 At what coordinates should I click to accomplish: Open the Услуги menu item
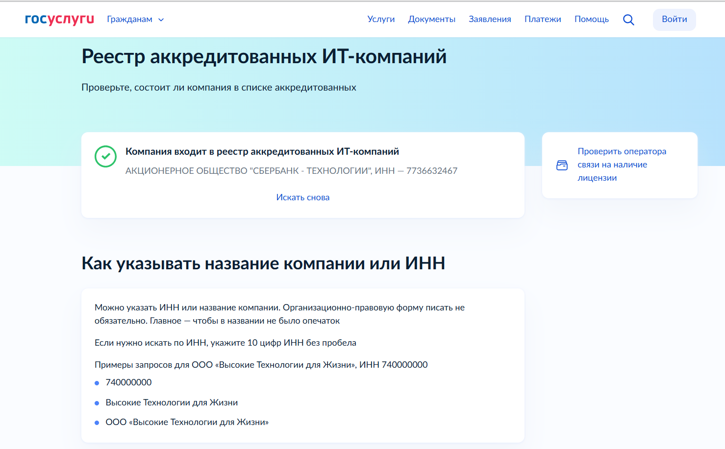(x=381, y=19)
